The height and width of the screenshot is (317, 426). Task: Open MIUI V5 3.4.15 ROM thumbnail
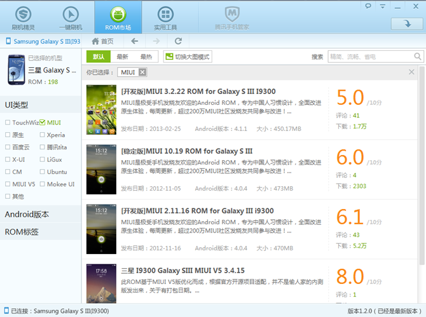point(101,283)
